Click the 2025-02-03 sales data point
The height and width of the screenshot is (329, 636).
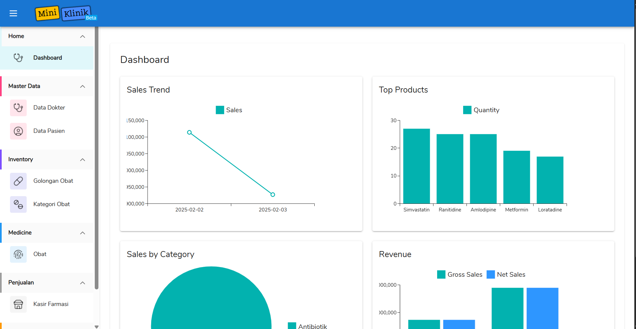(x=273, y=194)
